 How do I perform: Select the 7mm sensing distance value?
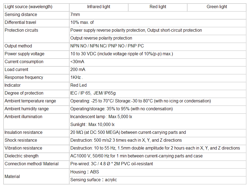pyautogui.click(x=75, y=15)
